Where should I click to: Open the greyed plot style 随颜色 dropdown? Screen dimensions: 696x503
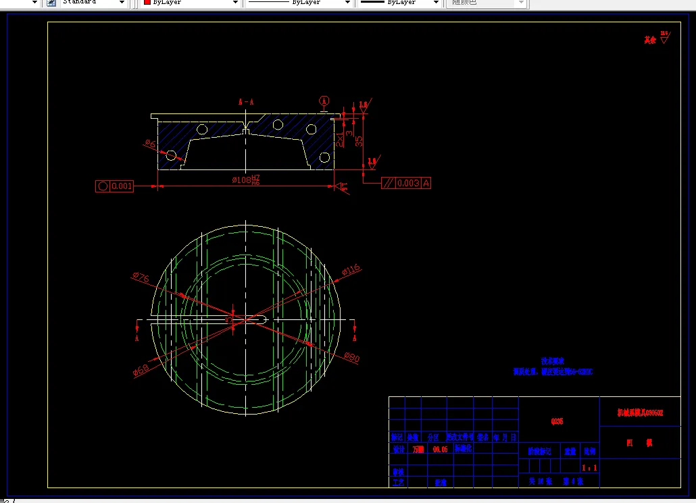click(x=521, y=3)
